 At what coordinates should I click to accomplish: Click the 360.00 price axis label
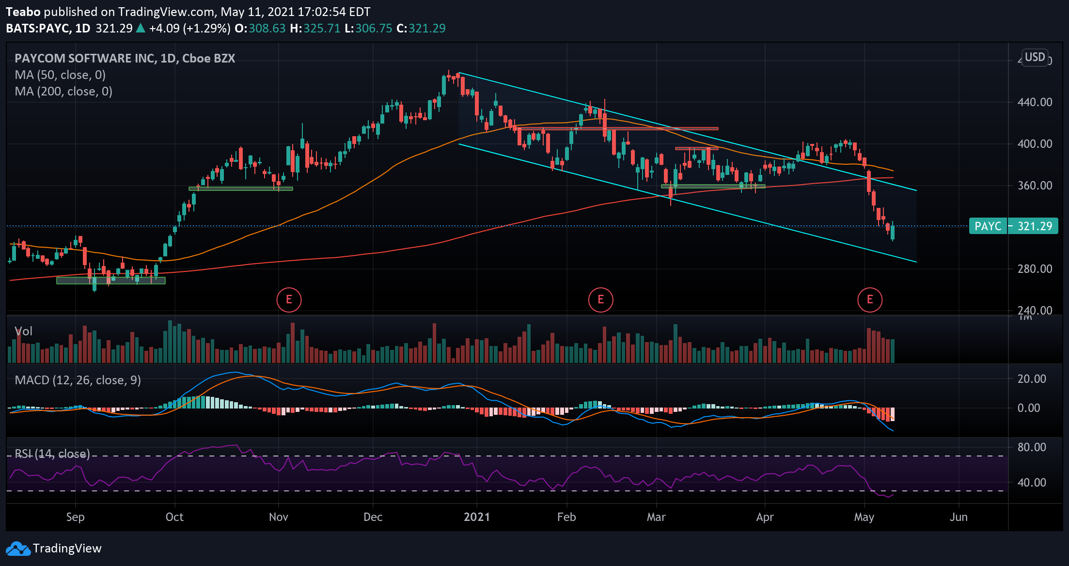1035,186
